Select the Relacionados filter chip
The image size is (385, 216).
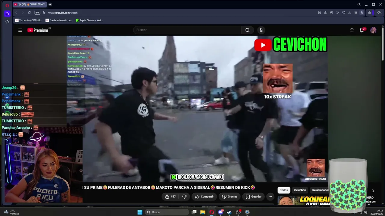(320, 190)
